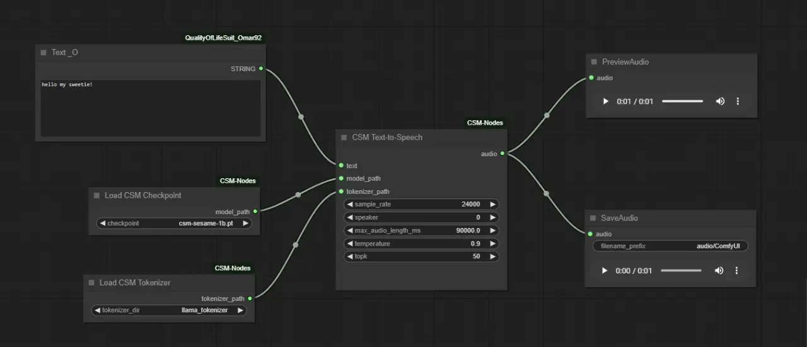Screen dimensions: 807x347
Task: Decrease speaker value with left arrow
Action: [350, 218]
